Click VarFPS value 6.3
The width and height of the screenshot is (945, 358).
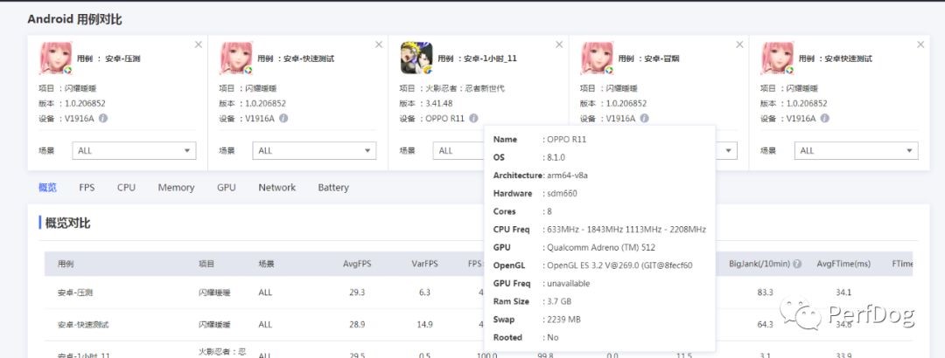click(x=425, y=293)
